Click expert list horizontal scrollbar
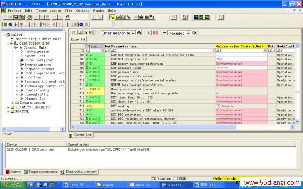 [183, 127]
